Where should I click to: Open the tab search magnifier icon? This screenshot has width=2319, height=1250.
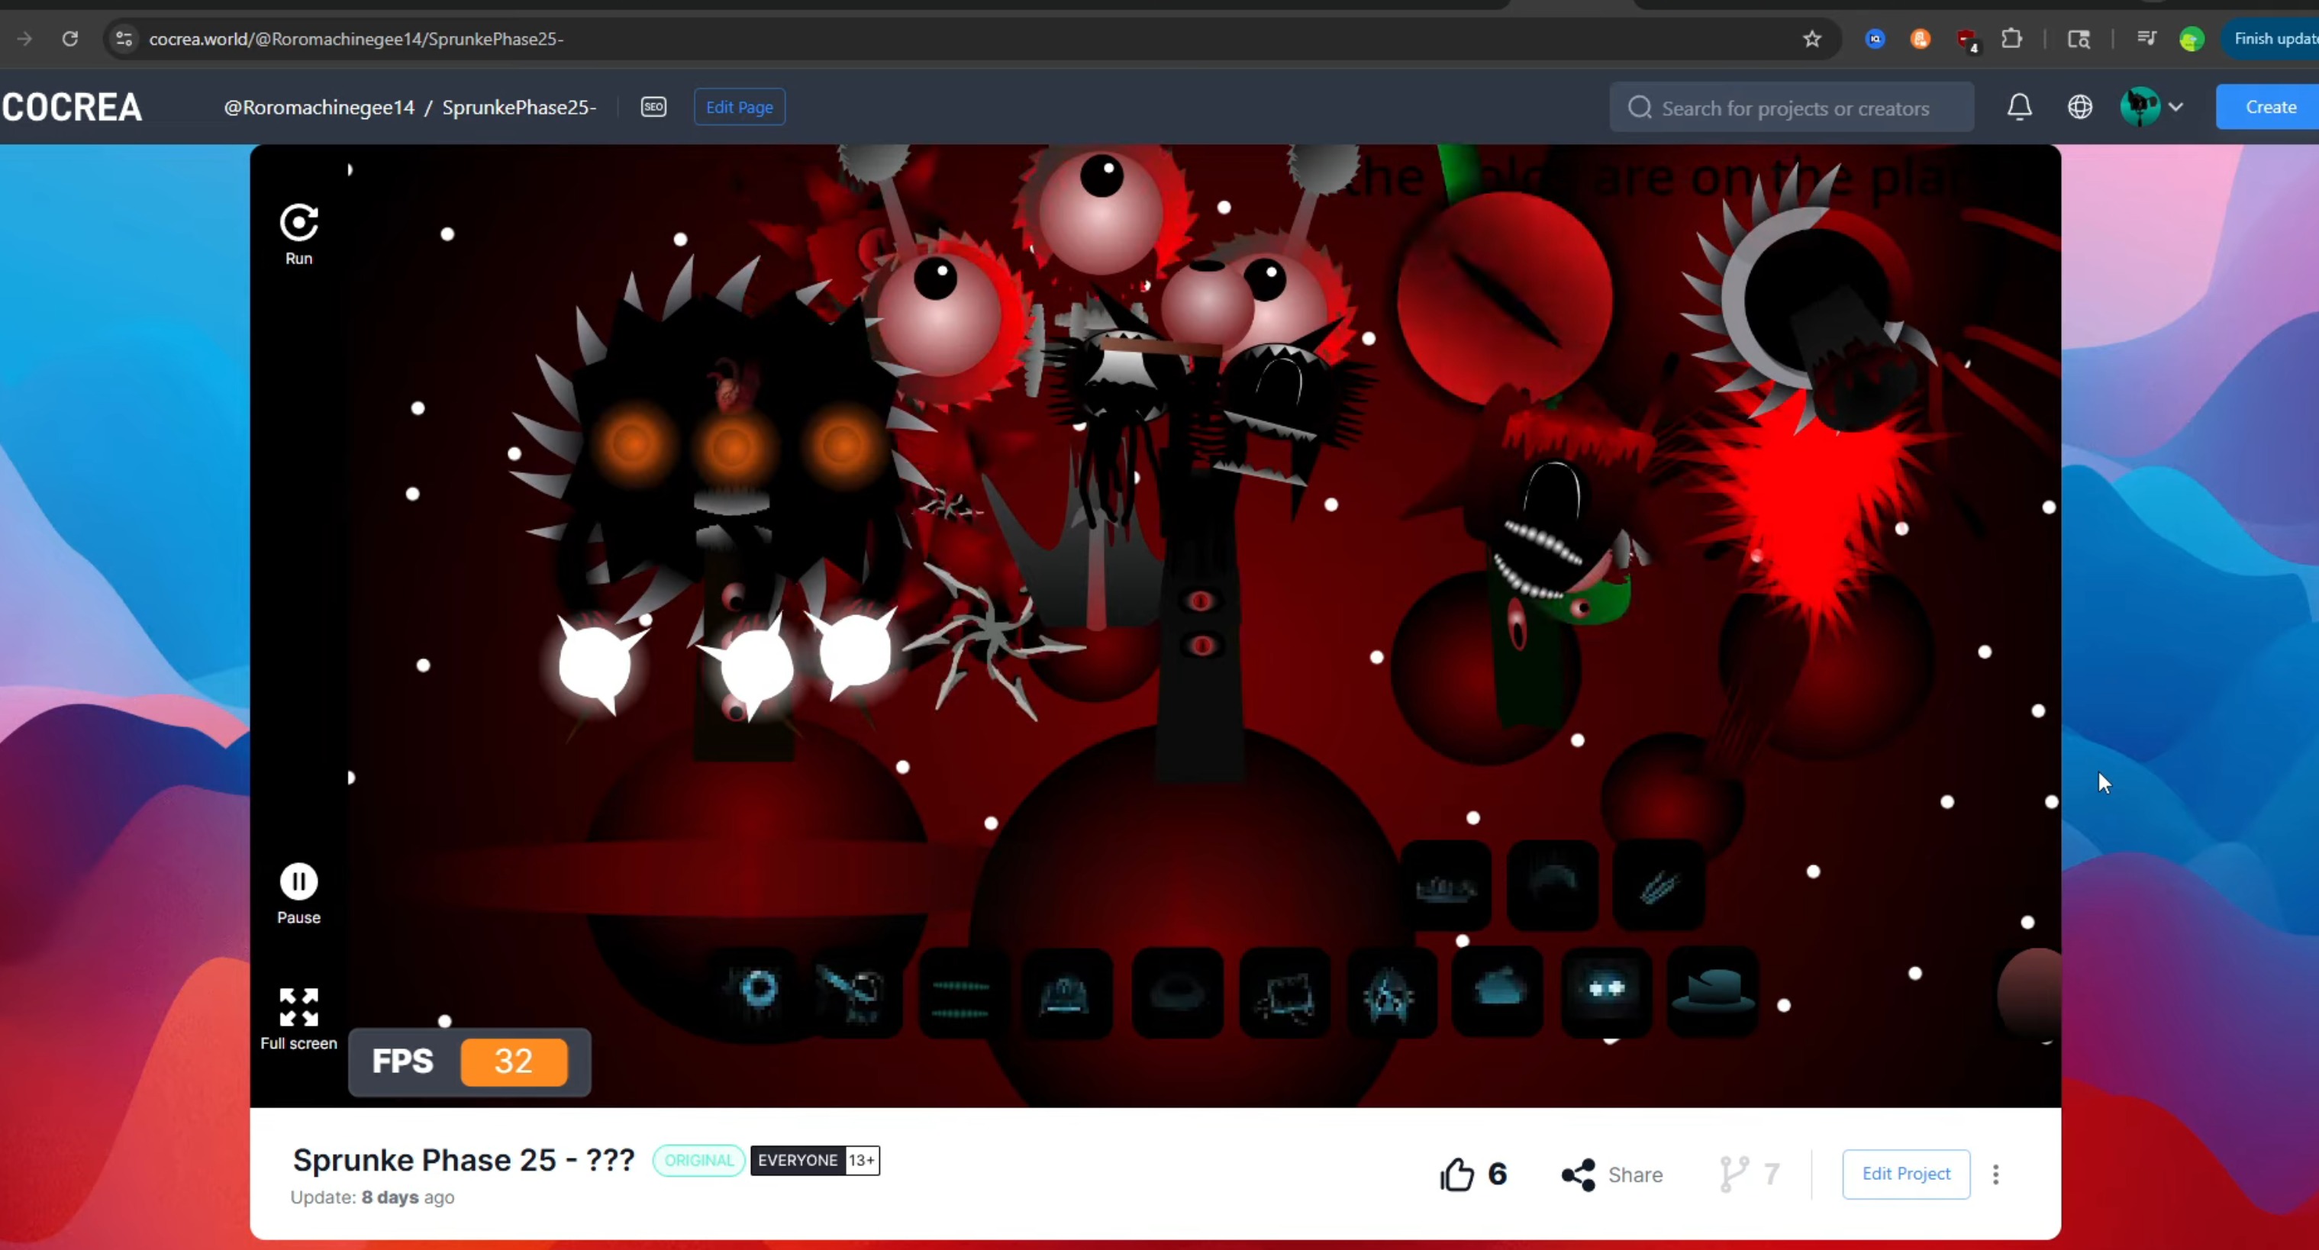2079,39
